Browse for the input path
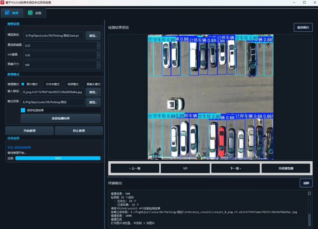Viewport: 318px width, 229px height. (93, 92)
